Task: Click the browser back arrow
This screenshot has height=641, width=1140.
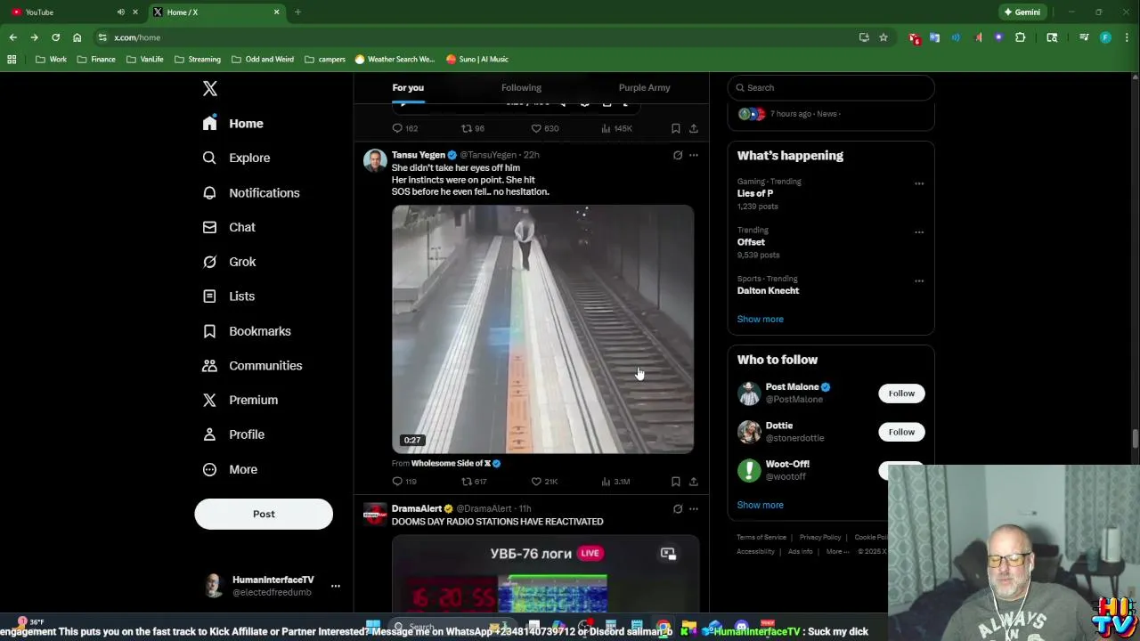Action: tap(12, 37)
